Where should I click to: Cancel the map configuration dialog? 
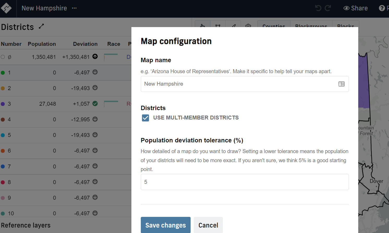click(x=208, y=225)
